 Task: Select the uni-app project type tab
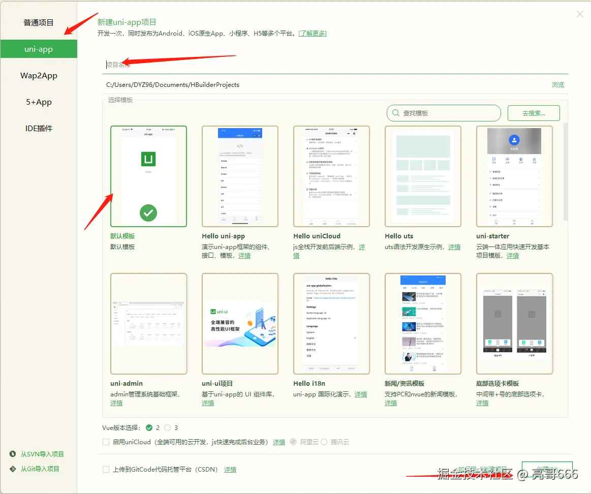pos(39,49)
